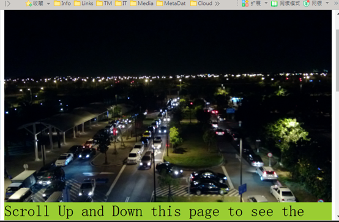This screenshot has width=339, height=222.
Task: Open the Links bookmarks folder
Action: [x=83, y=4]
